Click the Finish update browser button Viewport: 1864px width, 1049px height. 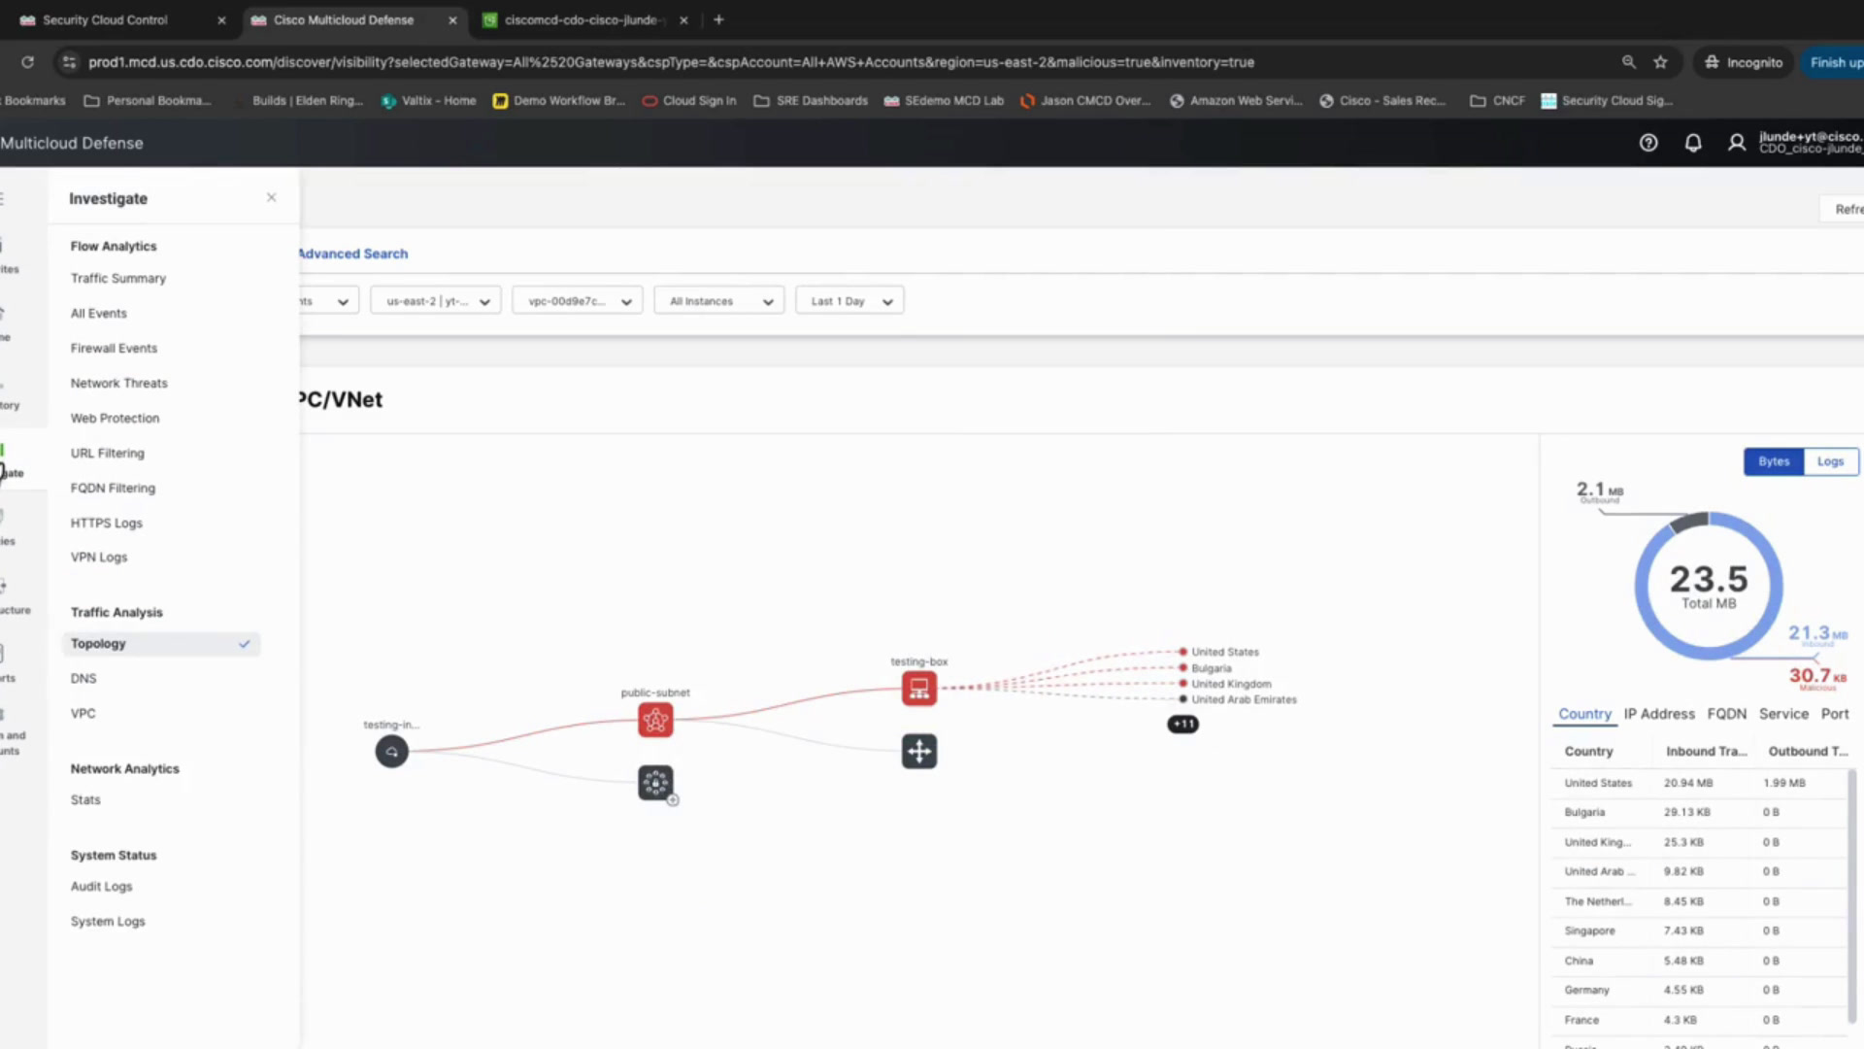1833,62
